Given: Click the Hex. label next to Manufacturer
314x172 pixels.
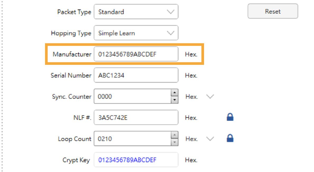Looking at the screenshot, I should coord(191,54).
